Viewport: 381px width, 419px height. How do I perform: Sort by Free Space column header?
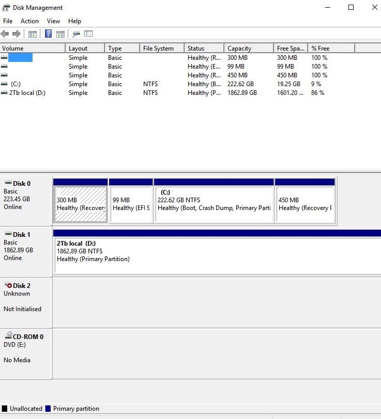tap(291, 49)
